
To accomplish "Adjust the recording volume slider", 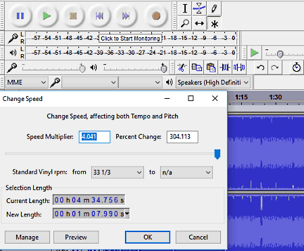I will (x=82, y=68).
